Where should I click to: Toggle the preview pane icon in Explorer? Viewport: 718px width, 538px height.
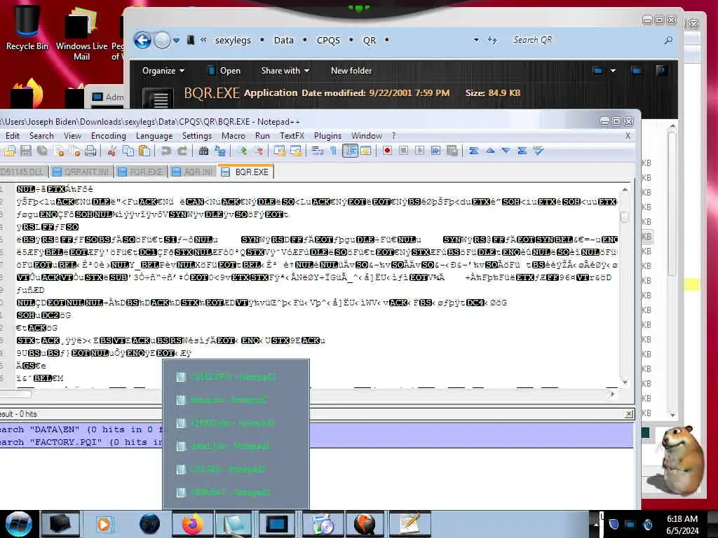(x=637, y=71)
